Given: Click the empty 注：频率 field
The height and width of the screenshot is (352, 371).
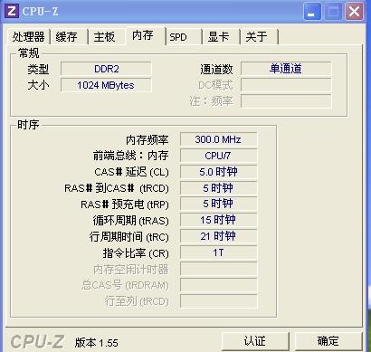Looking at the screenshot, I should (x=286, y=101).
